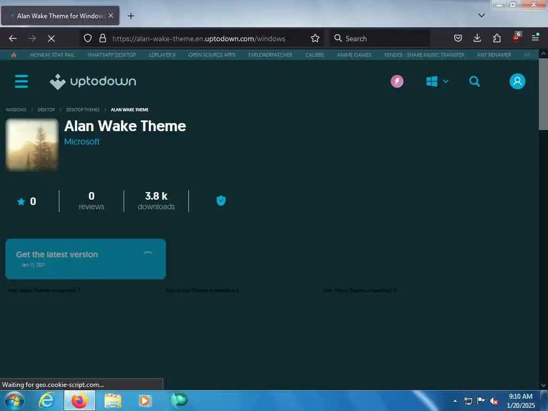Select the Alan Wake Theme browser tab
Screen dimensions: 548x411
[60, 16]
